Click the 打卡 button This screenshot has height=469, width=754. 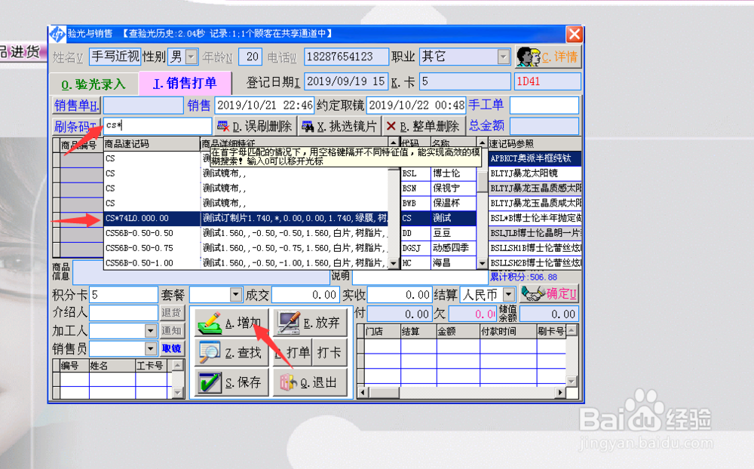(329, 353)
